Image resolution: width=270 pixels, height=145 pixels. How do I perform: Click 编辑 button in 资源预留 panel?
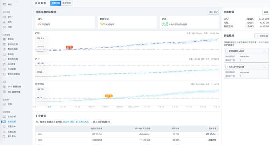pyautogui.click(x=266, y=12)
